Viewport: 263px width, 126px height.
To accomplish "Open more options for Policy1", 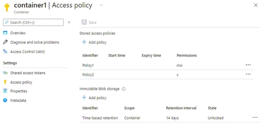I will (248, 65).
